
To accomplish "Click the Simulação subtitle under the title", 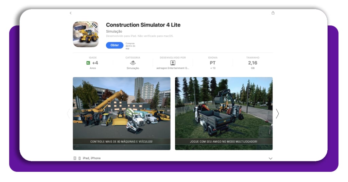I will 114,32.
